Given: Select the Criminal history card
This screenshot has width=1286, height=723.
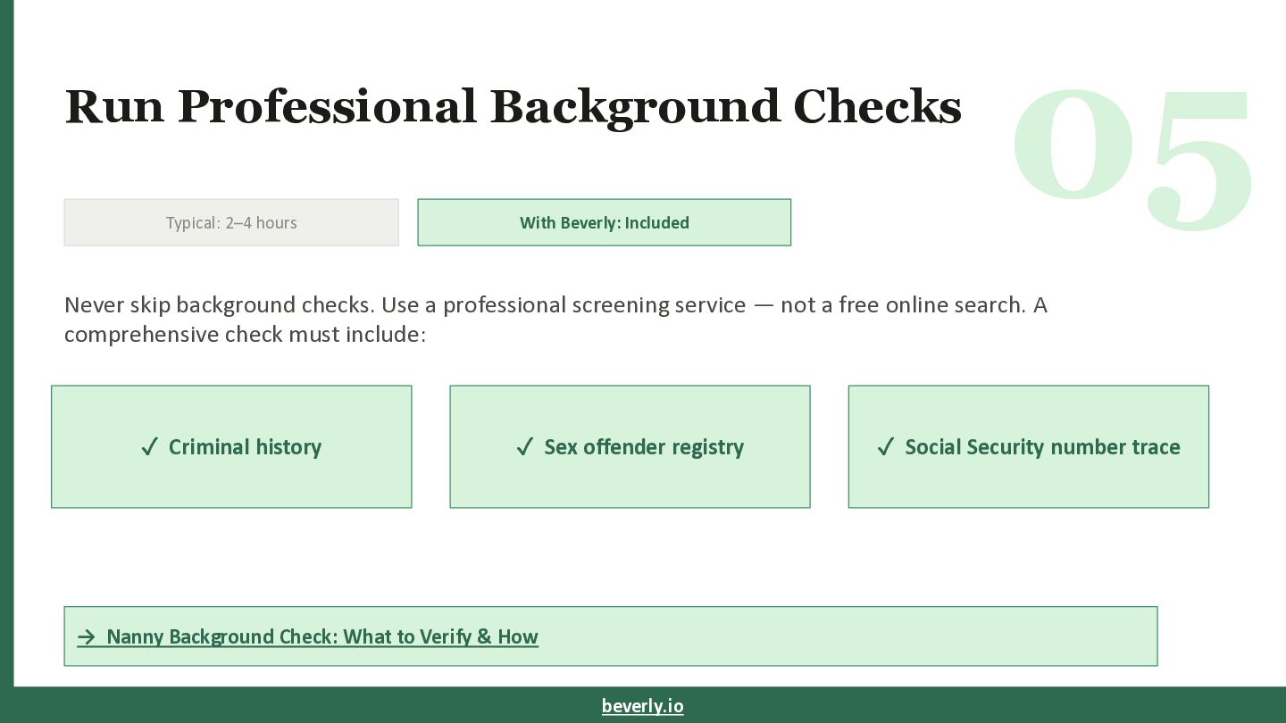Looking at the screenshot, I should pos(231,447).
